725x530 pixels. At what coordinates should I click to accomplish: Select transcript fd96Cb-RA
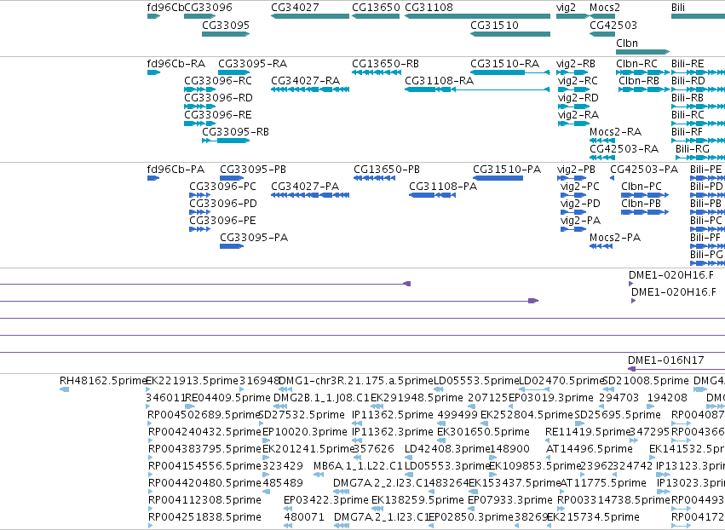[153, 72]
